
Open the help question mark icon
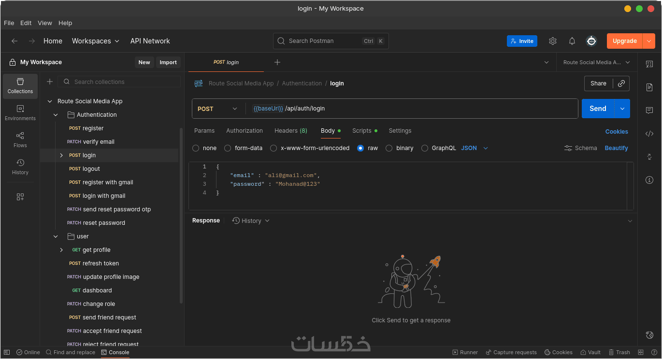point(654,352)
